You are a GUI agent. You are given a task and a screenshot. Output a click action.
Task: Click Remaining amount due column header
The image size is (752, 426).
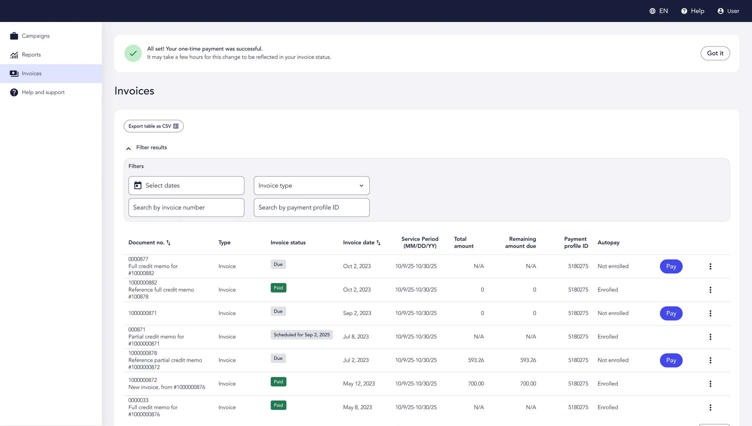[x=520, y=242]
